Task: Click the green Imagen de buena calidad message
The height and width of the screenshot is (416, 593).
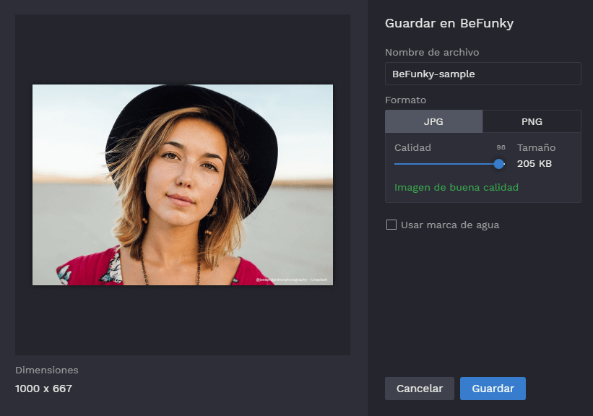Action: 456,187
